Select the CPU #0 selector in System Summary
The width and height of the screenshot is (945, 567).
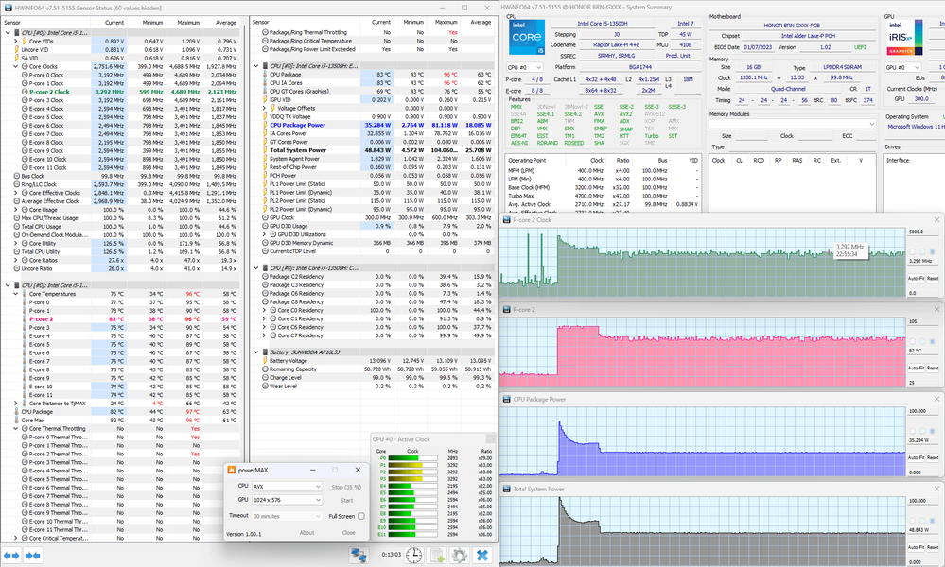point(523,67)
